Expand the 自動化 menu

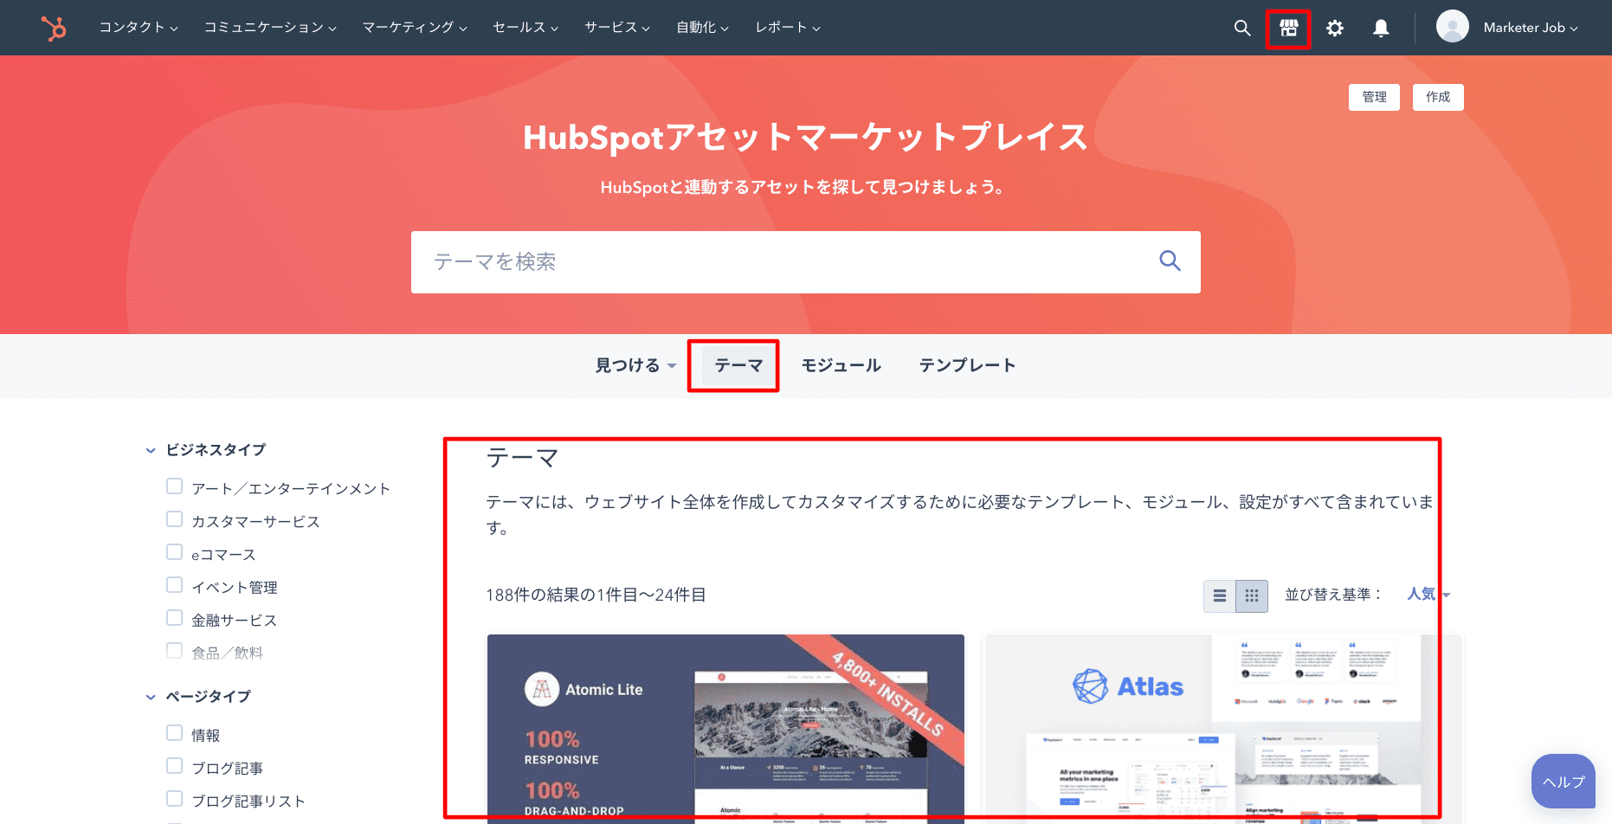pyautogui.click(x=702, y=28)
